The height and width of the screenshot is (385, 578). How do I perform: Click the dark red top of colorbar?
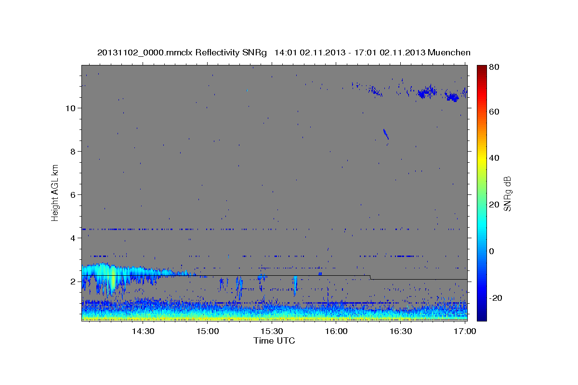pos(482,68)
